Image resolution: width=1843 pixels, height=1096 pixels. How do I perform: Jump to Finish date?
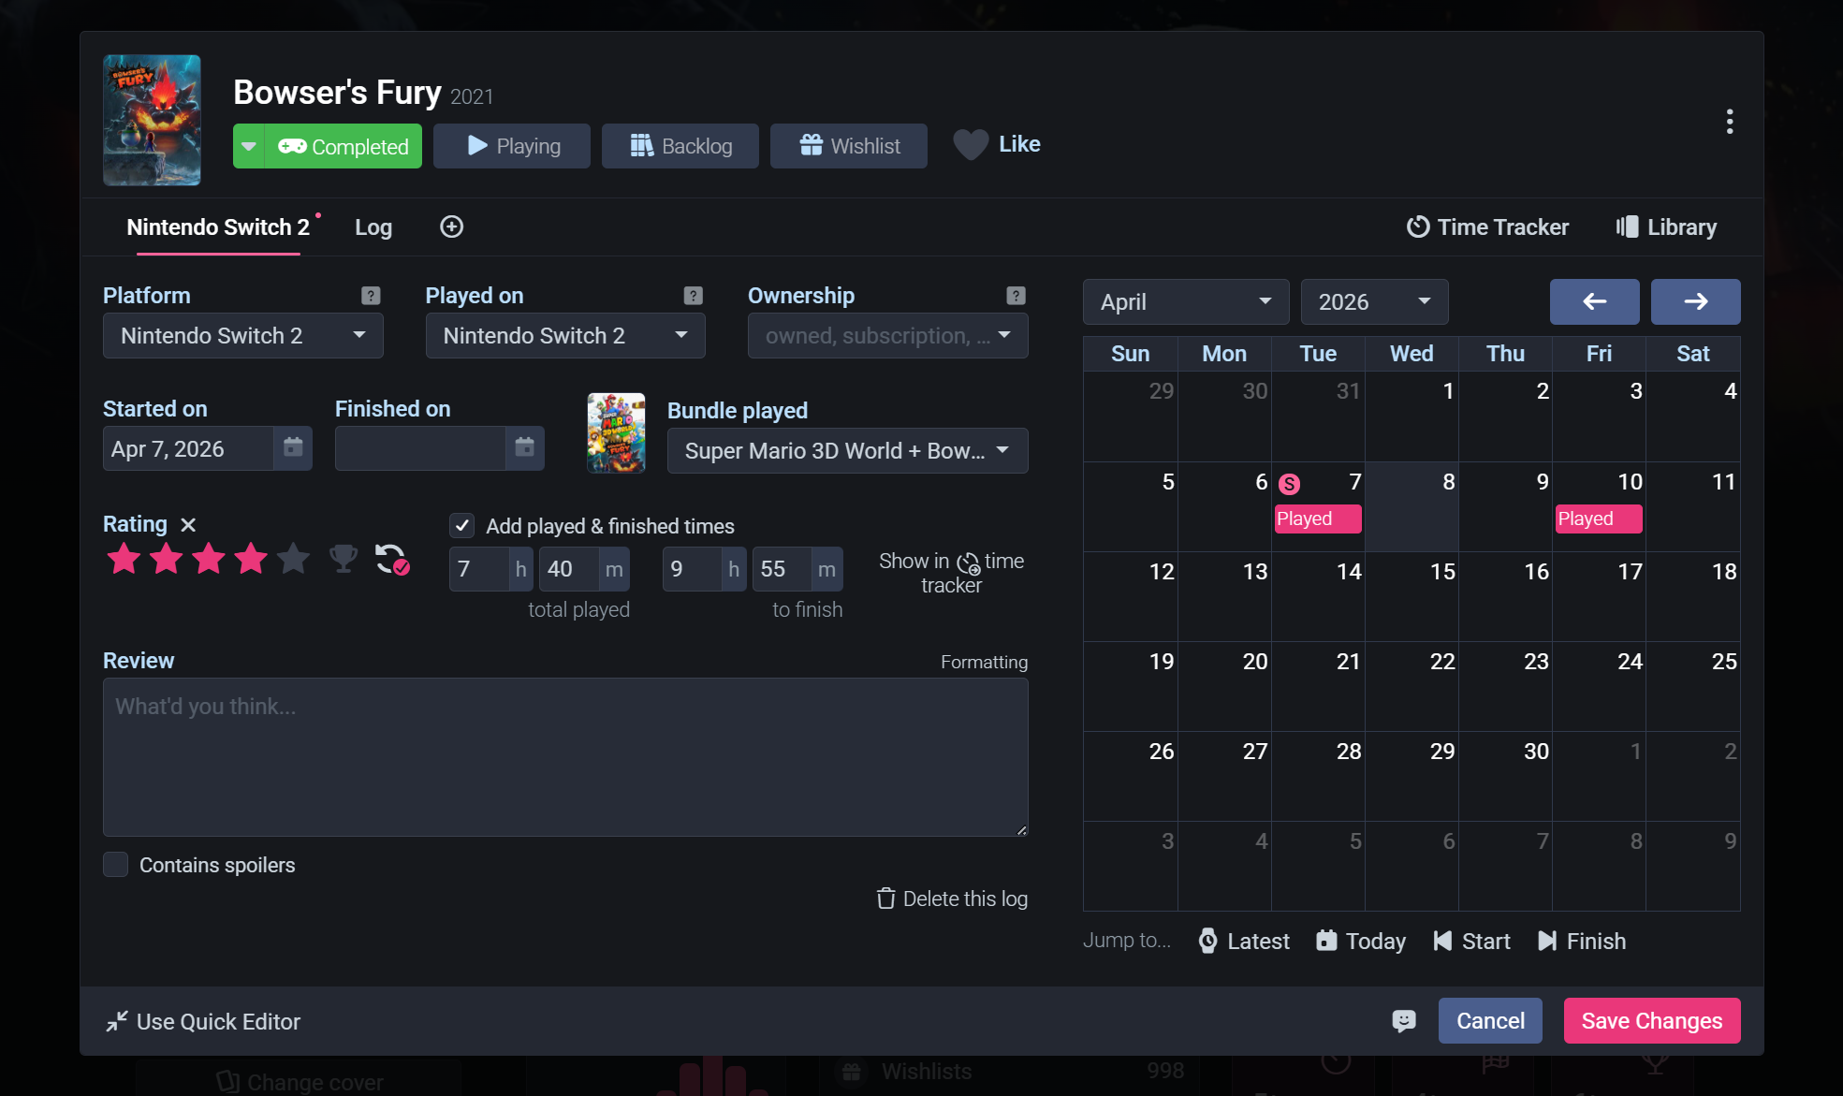click(1582, 941)
